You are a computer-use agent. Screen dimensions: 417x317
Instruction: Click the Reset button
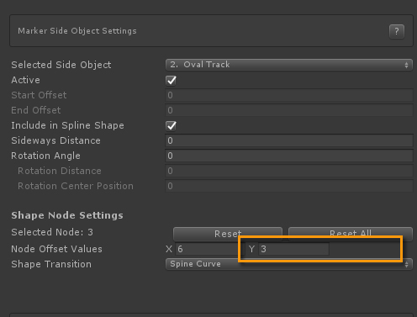tap(228, 234)
